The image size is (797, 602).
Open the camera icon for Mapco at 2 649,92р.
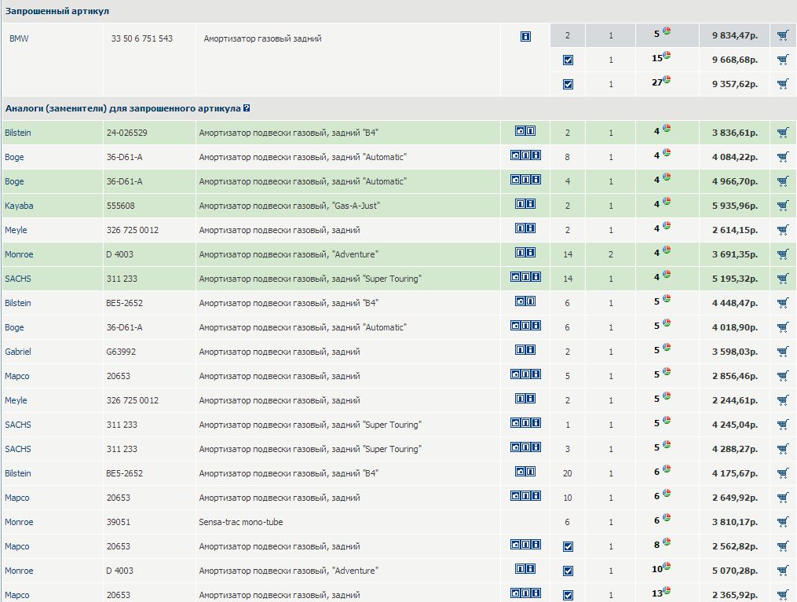tap(515, 495)
